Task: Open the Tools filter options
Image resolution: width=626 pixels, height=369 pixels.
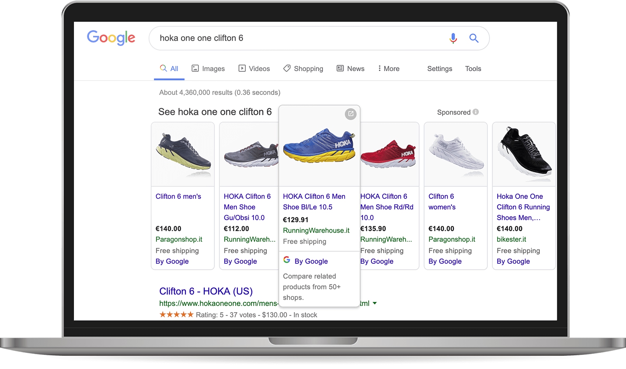Action: pyautogui.click(x=473, y=69)
